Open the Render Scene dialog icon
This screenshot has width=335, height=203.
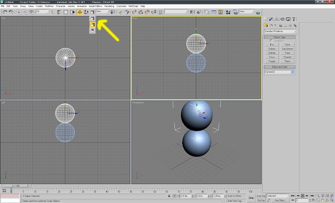click(x=235, y=12)
